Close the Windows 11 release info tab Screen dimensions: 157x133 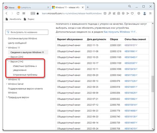(82, 7)
